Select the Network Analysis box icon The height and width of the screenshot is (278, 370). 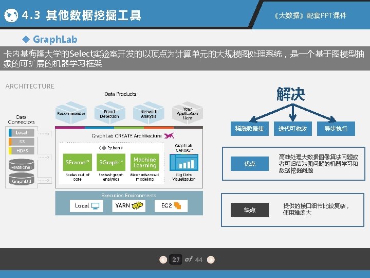[149, 113]
